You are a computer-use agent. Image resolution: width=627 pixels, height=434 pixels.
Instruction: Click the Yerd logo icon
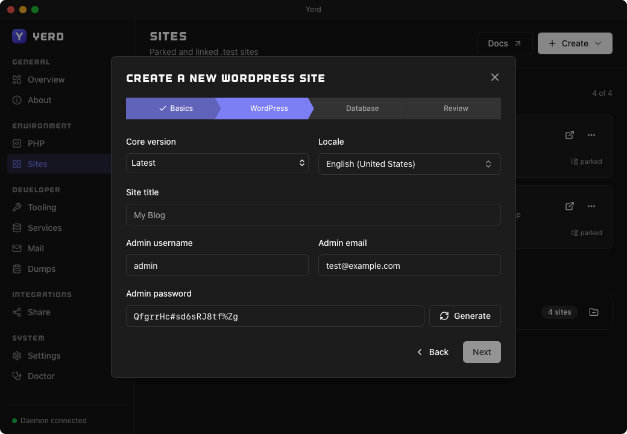click(19, 36)
